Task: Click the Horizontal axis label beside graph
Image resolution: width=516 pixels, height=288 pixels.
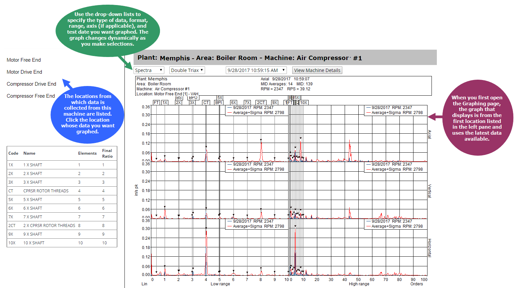Action: click(x=430, y=248)
